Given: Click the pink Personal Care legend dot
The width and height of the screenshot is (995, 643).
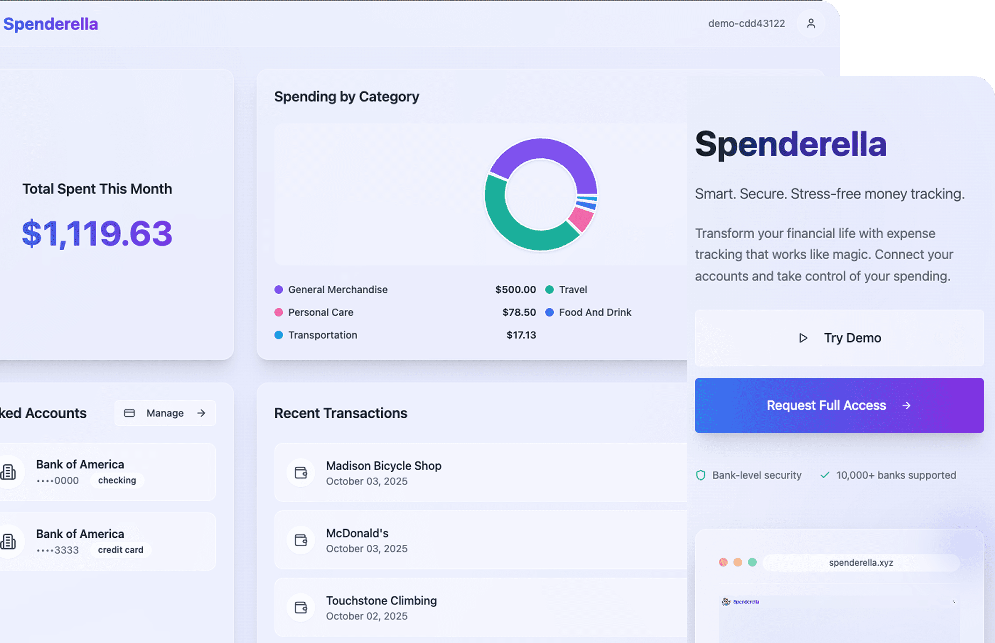Looking at the screenshot, I should pyautogui.click(x=279, y=312).
